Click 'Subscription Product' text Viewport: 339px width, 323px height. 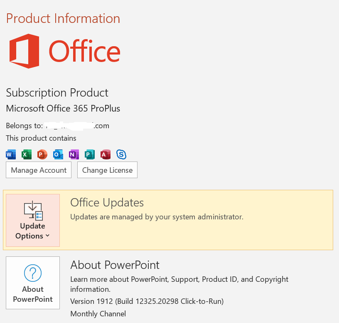click(x=57, y=93)
